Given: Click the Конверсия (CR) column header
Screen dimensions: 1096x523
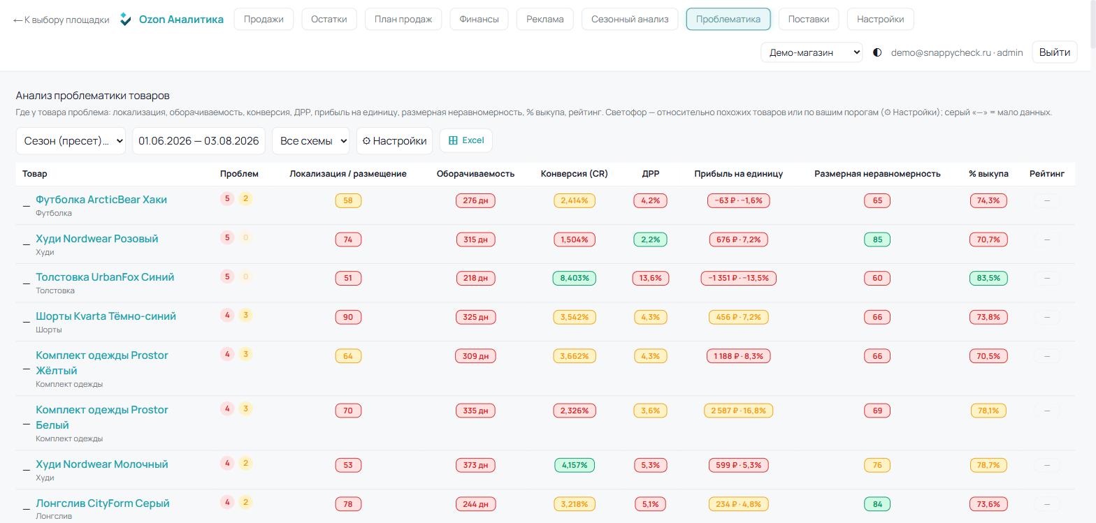Looking at the screenshot, I should [x=574, y=174].
